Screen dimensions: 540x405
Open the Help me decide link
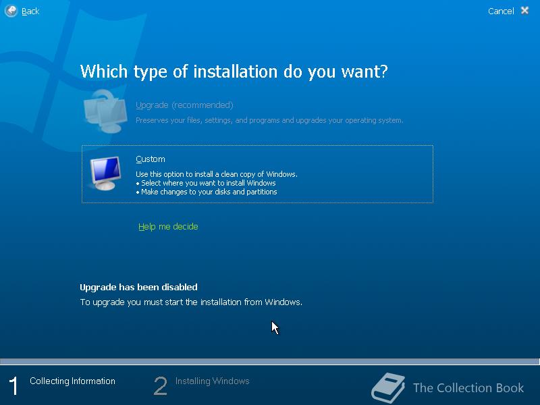pyautogui.click(x=168, y=227)
